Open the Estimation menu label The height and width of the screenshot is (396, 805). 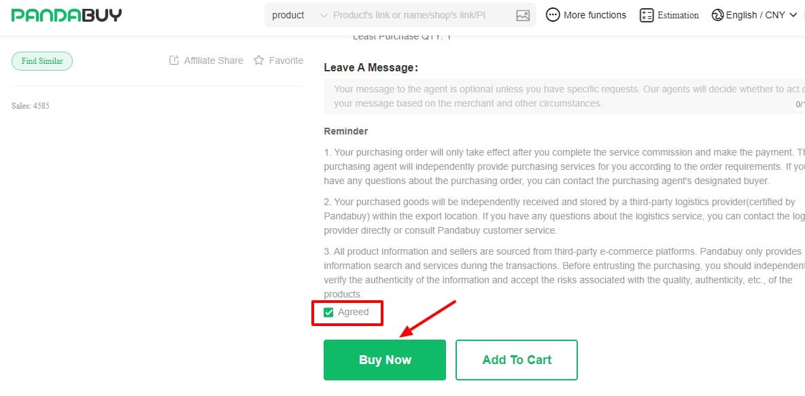[x=678, y=15]
